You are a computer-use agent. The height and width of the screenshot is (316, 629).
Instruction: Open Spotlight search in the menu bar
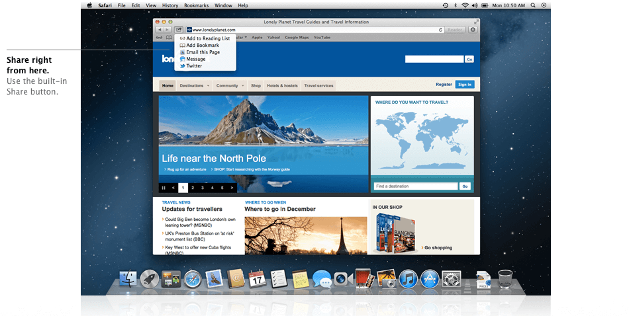(533, 5)
